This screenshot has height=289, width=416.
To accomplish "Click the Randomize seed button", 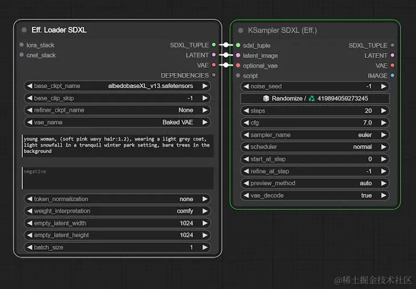I will point(315,98).
